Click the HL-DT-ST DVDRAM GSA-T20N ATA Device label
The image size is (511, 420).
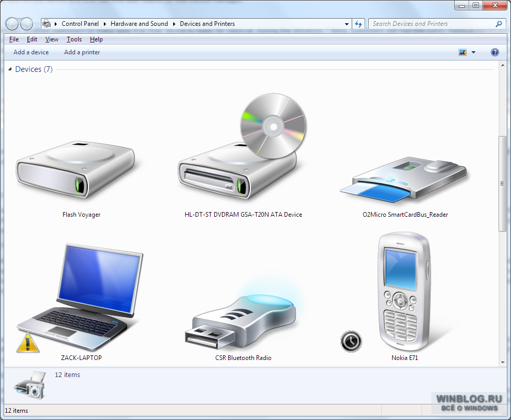(x=243, y=215)
